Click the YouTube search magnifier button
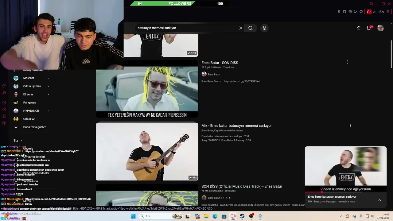 click(251, 28)
